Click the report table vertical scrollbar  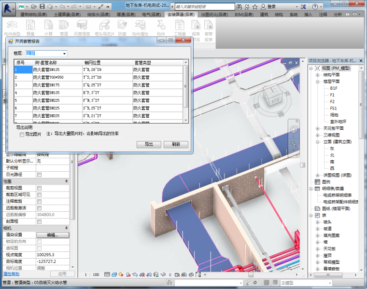[185, 91]
